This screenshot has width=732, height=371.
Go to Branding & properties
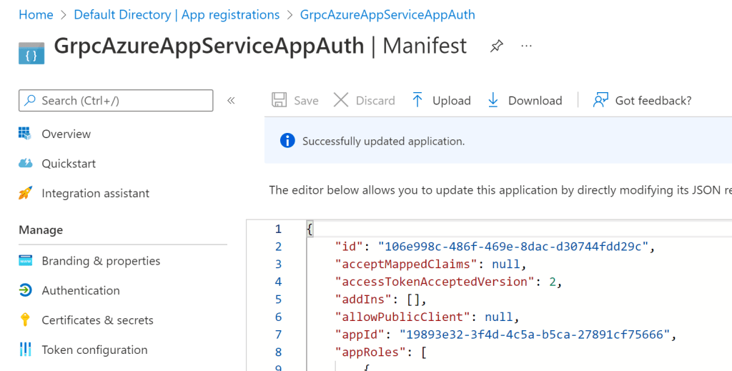[x=101, y=261]
